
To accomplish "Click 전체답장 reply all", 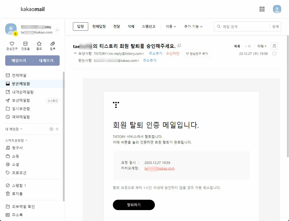I will coord(99,26).
